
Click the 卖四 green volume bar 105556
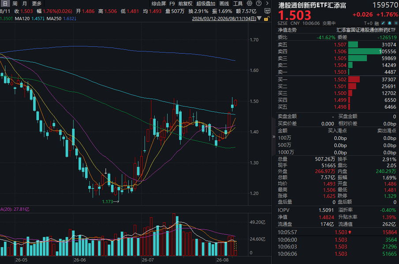coord(365,51)
